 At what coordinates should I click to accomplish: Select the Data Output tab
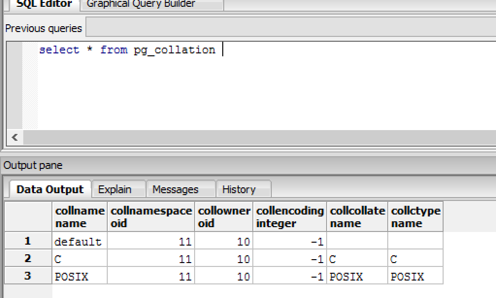click(x=50, y=189)
